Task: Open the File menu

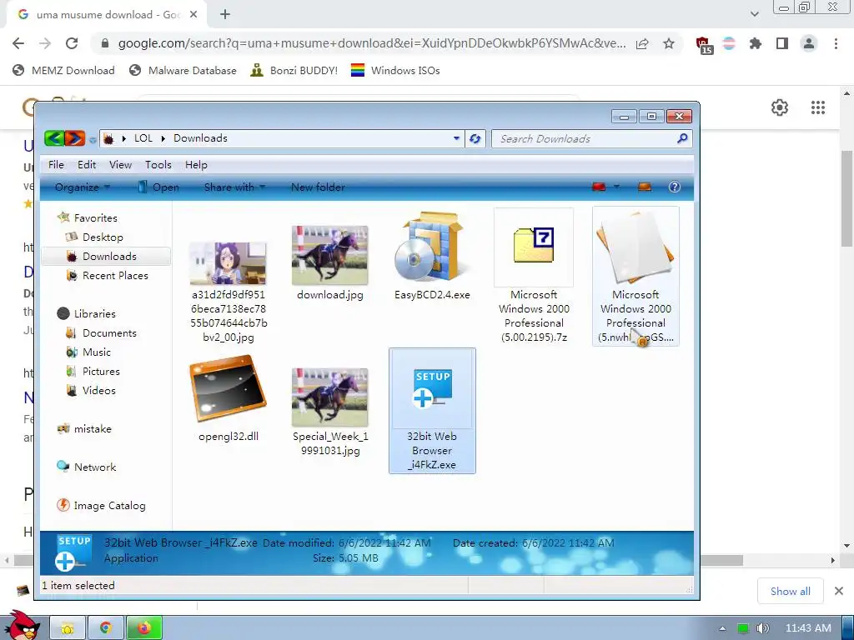Action: 56,165
